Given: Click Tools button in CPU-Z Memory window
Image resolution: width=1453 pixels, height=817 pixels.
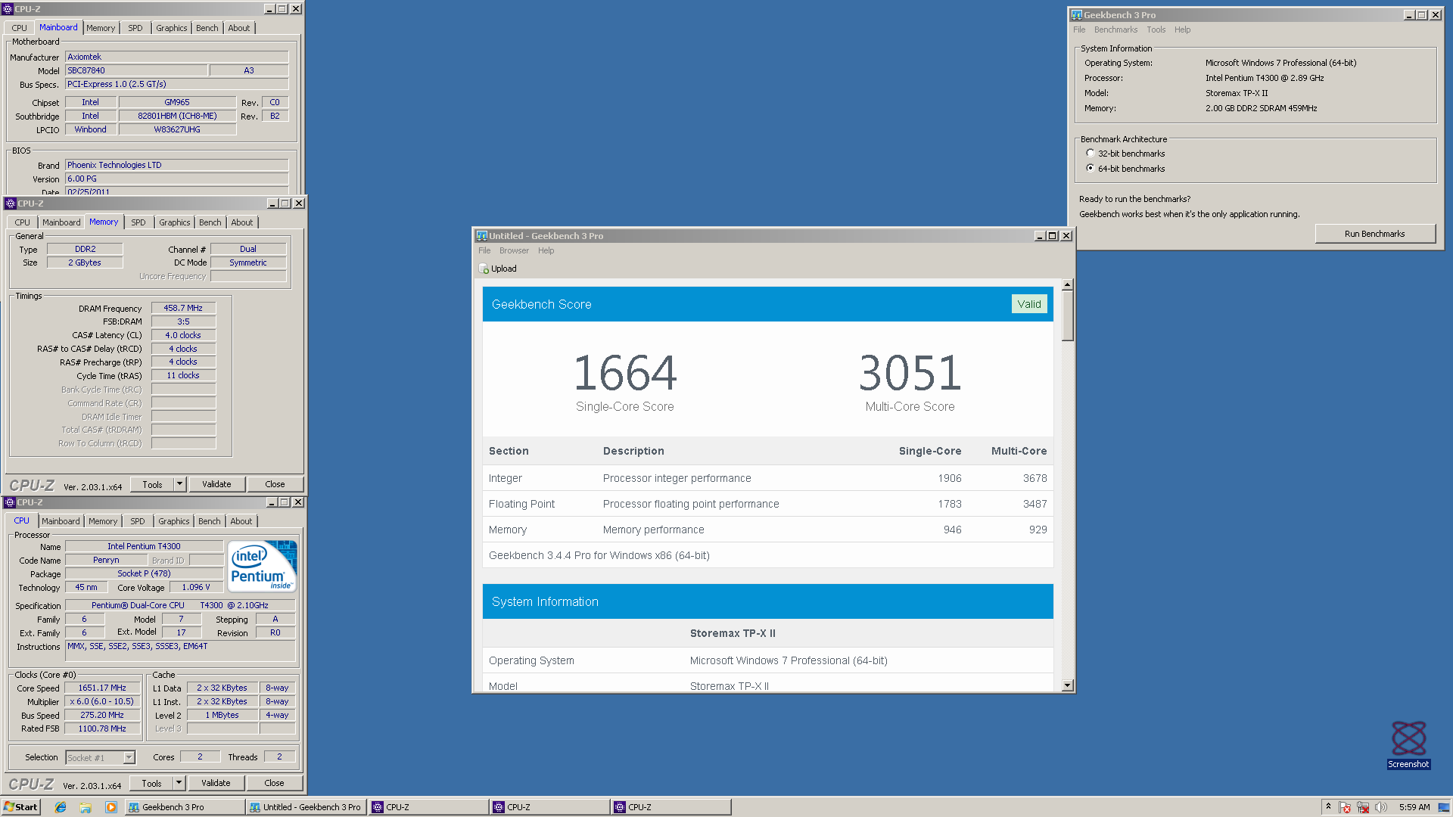Looking at the screenshot, I should (x=152, y=484).
